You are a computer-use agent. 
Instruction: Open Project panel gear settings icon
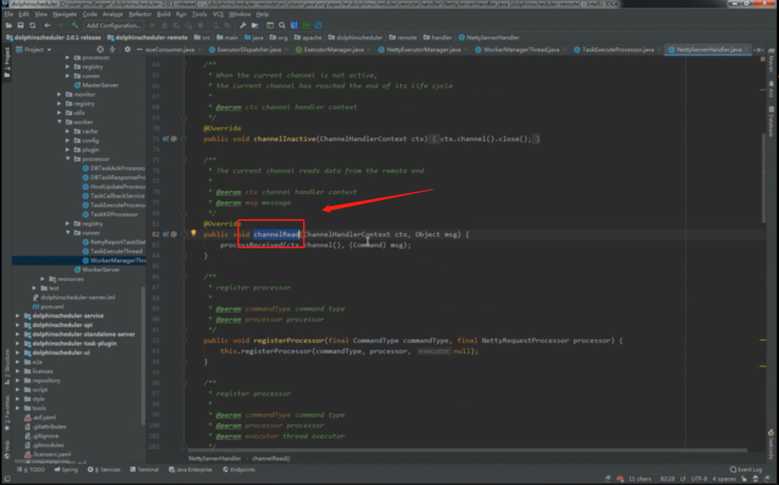128,50
